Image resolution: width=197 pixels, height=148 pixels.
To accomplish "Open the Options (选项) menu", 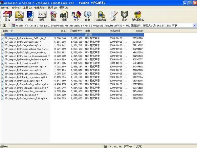I will pos(52,8).
